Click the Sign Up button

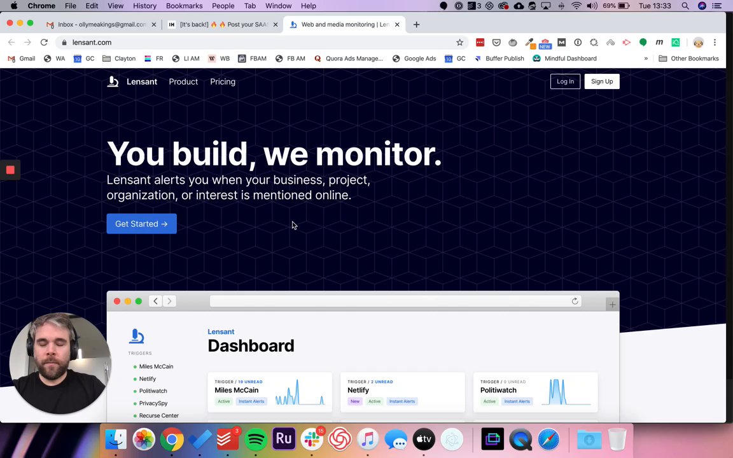[602, 81]
